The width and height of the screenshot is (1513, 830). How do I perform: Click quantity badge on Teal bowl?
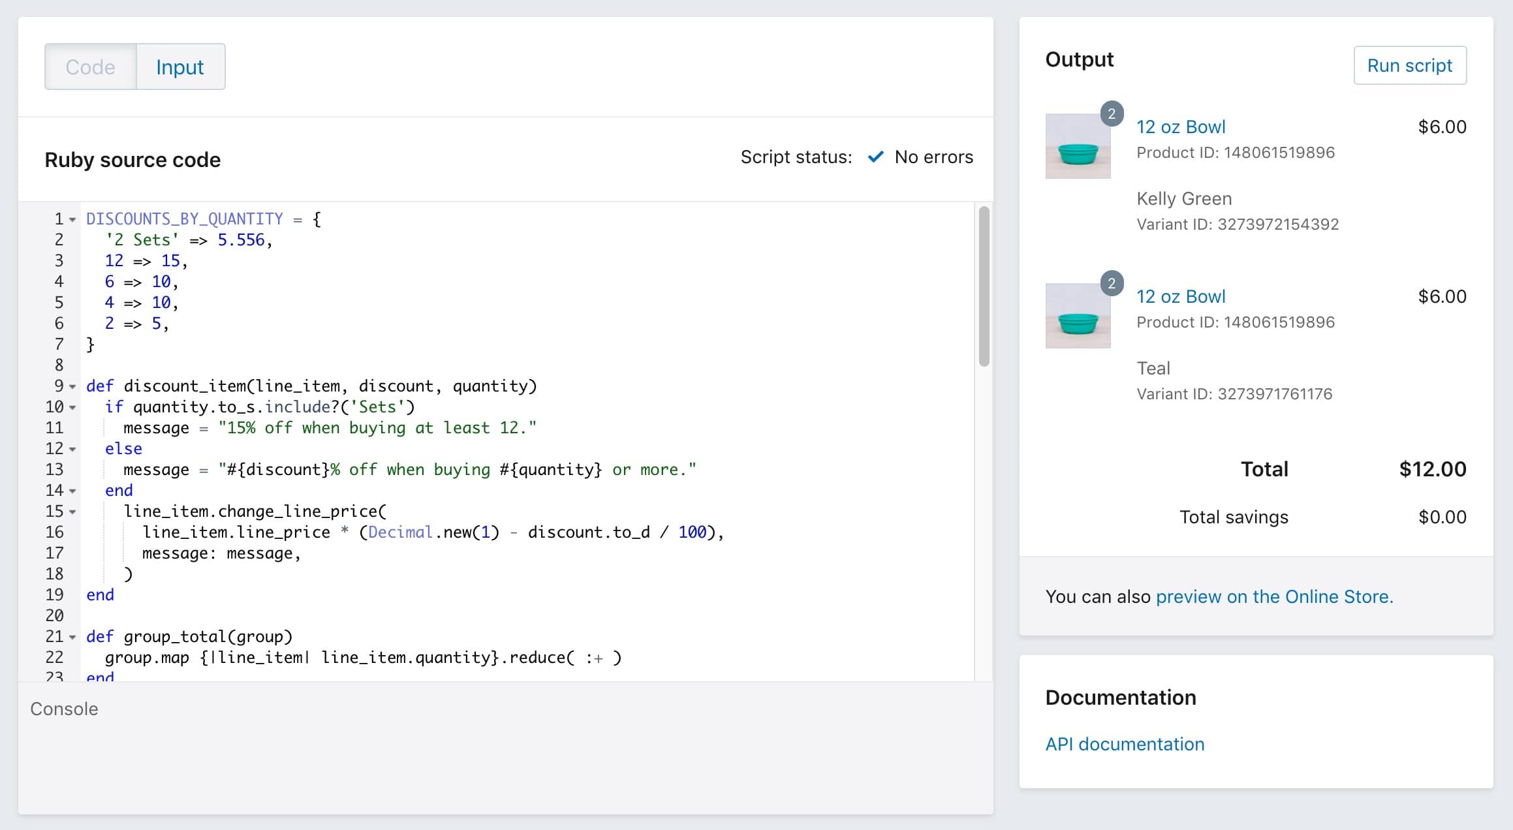[x=1112, y=283]
